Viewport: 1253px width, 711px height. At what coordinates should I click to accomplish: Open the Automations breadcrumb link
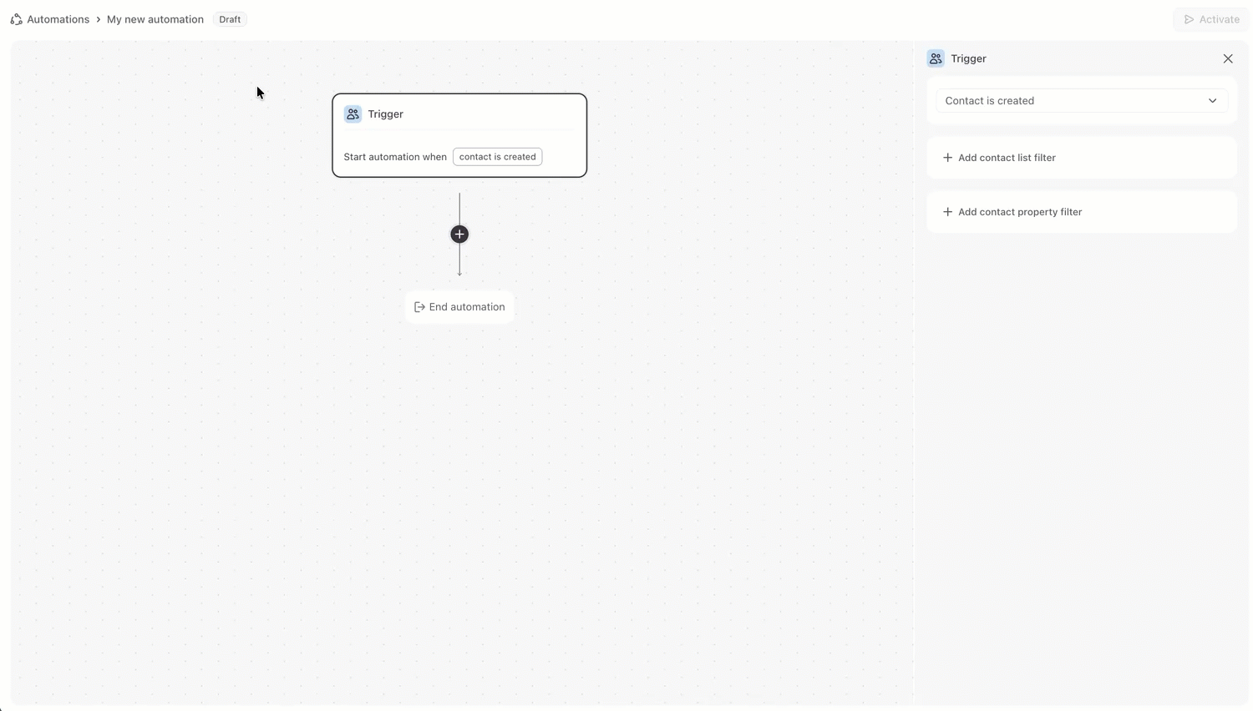(x=58, y=19)
